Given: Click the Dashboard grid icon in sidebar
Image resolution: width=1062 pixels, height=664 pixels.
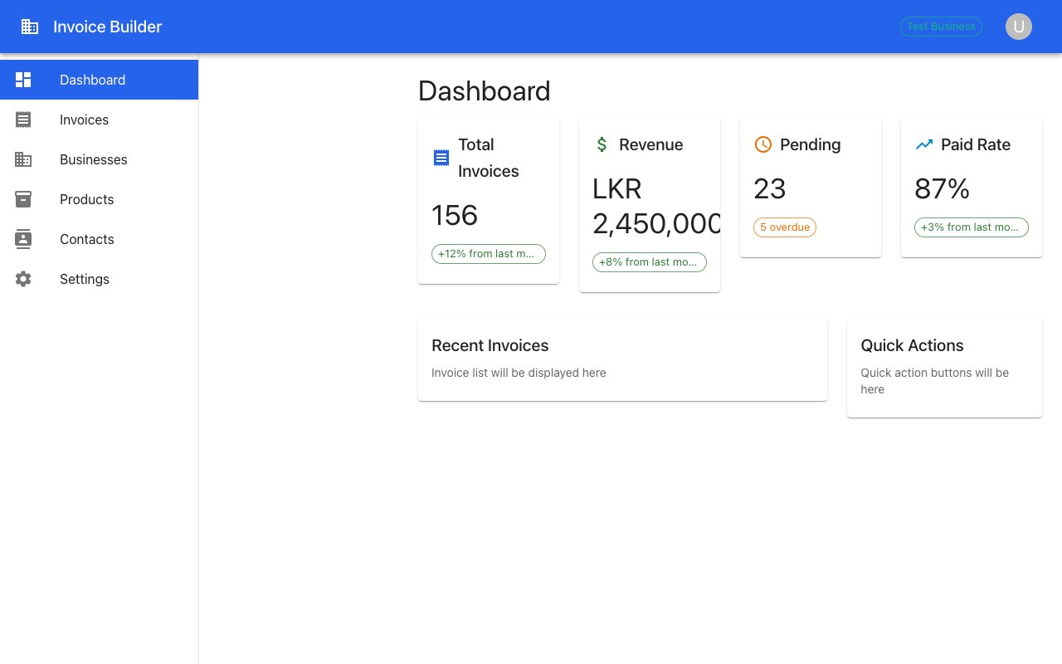Looking at the screenshot, I should [x=23, y=80].
